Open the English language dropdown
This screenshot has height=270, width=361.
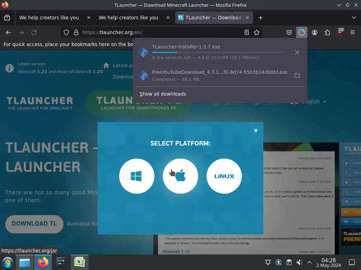[x=308, y=102]
